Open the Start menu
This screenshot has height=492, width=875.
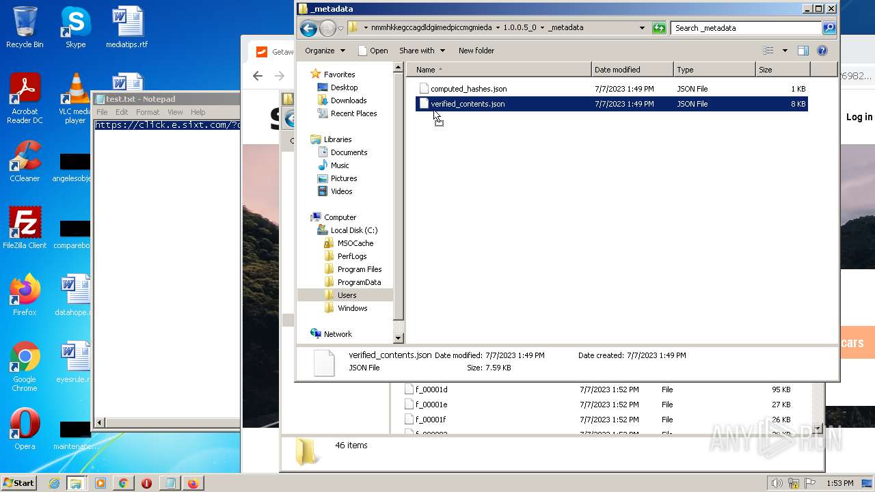tap(18, 483)
